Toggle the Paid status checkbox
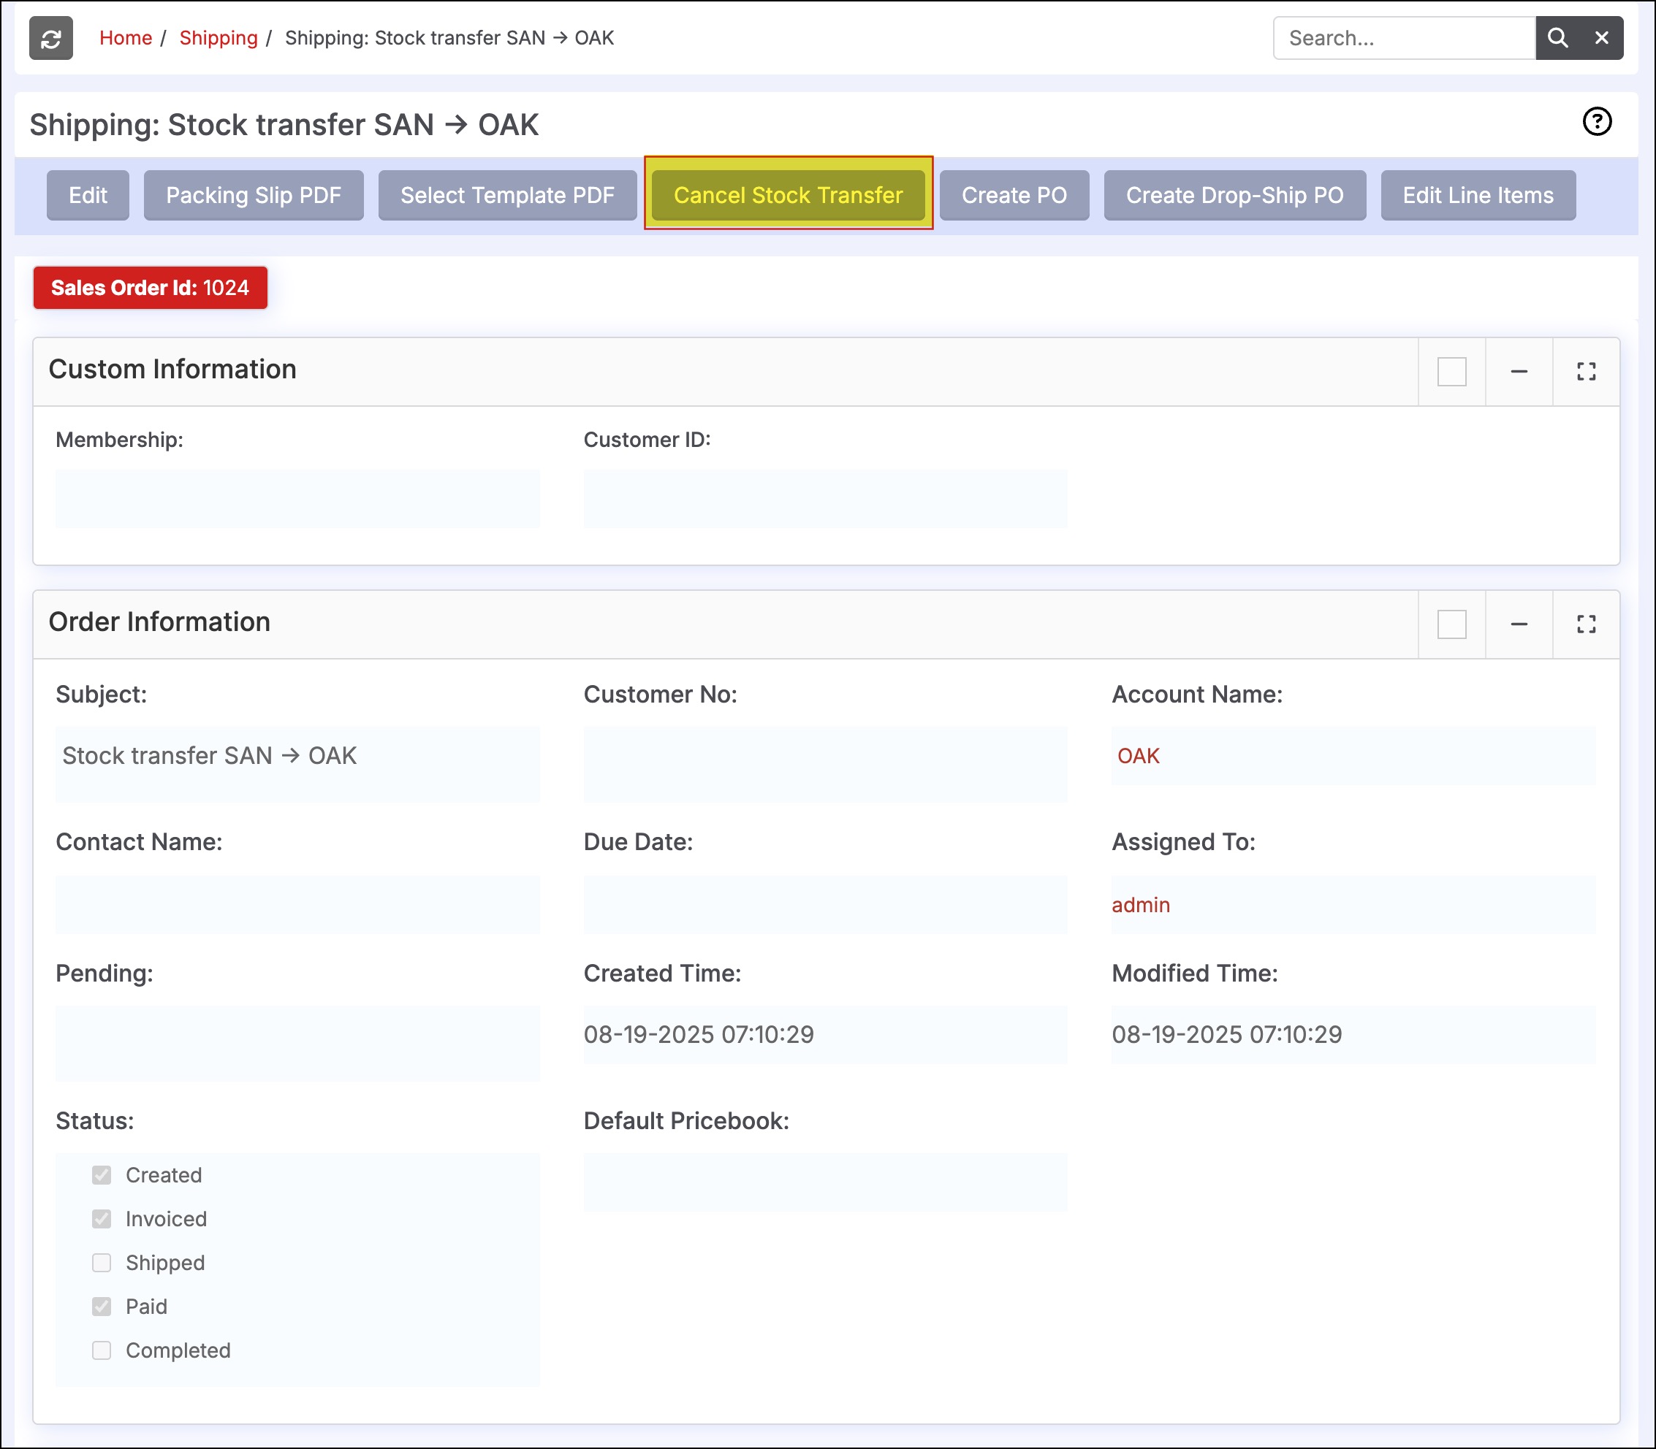This screenshot has width=1656, height=1449. pos(101,1306)
